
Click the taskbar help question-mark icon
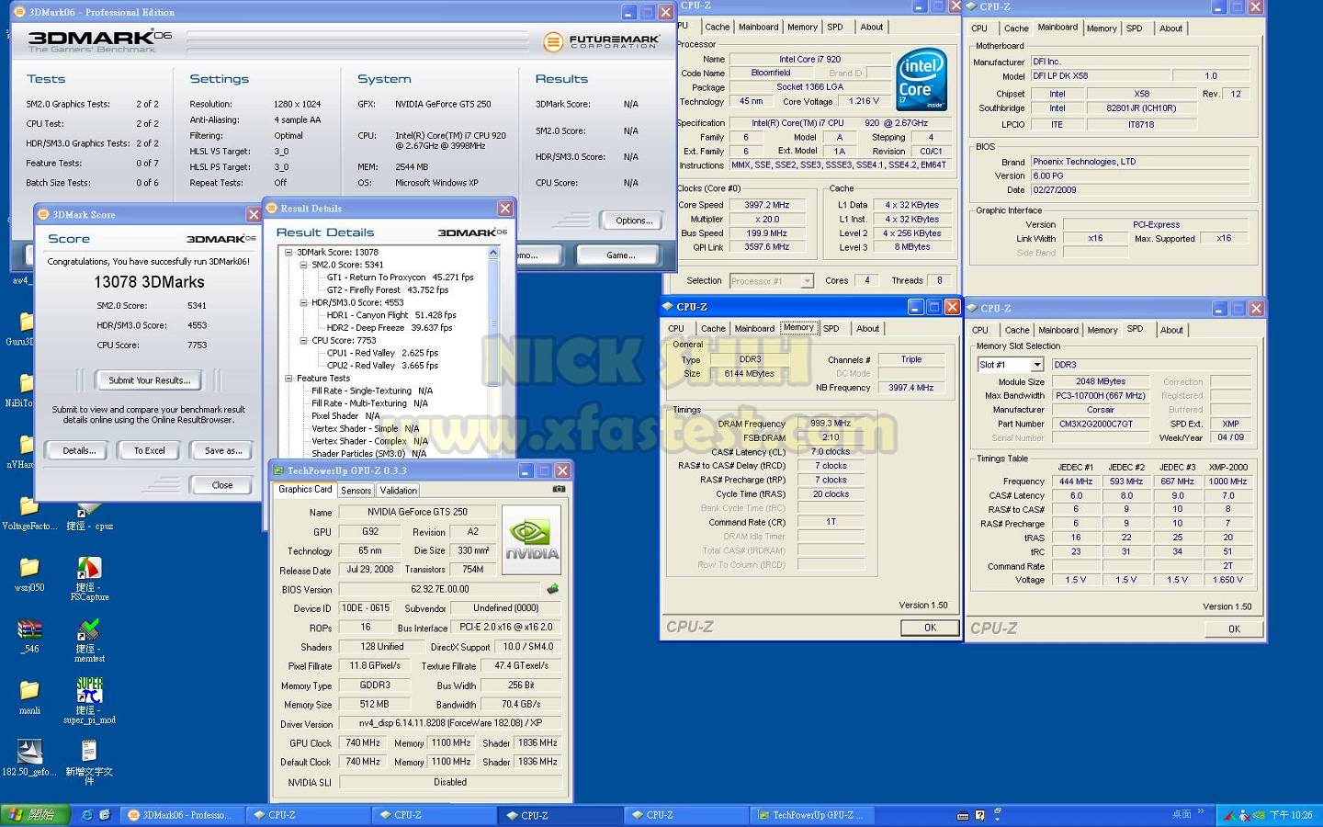click(x=980, y=815)
